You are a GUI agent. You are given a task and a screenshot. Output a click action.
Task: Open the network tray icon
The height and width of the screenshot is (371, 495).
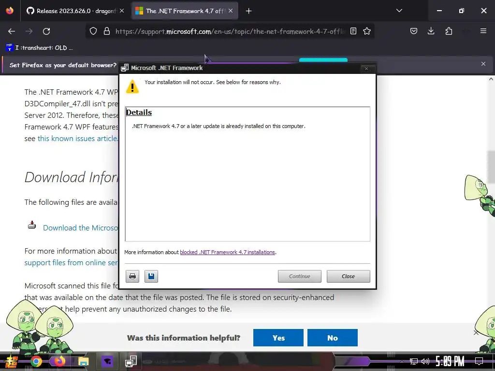pos(414,361)
